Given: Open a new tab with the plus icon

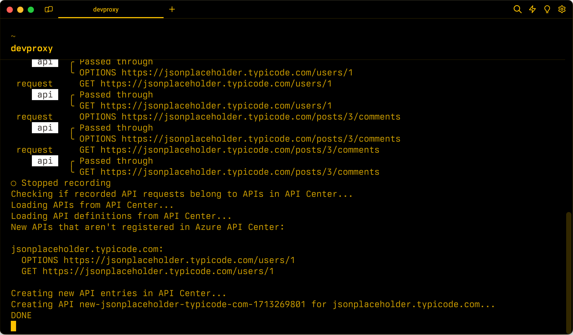Looking at the screenshot, I should tap(172, 9).
